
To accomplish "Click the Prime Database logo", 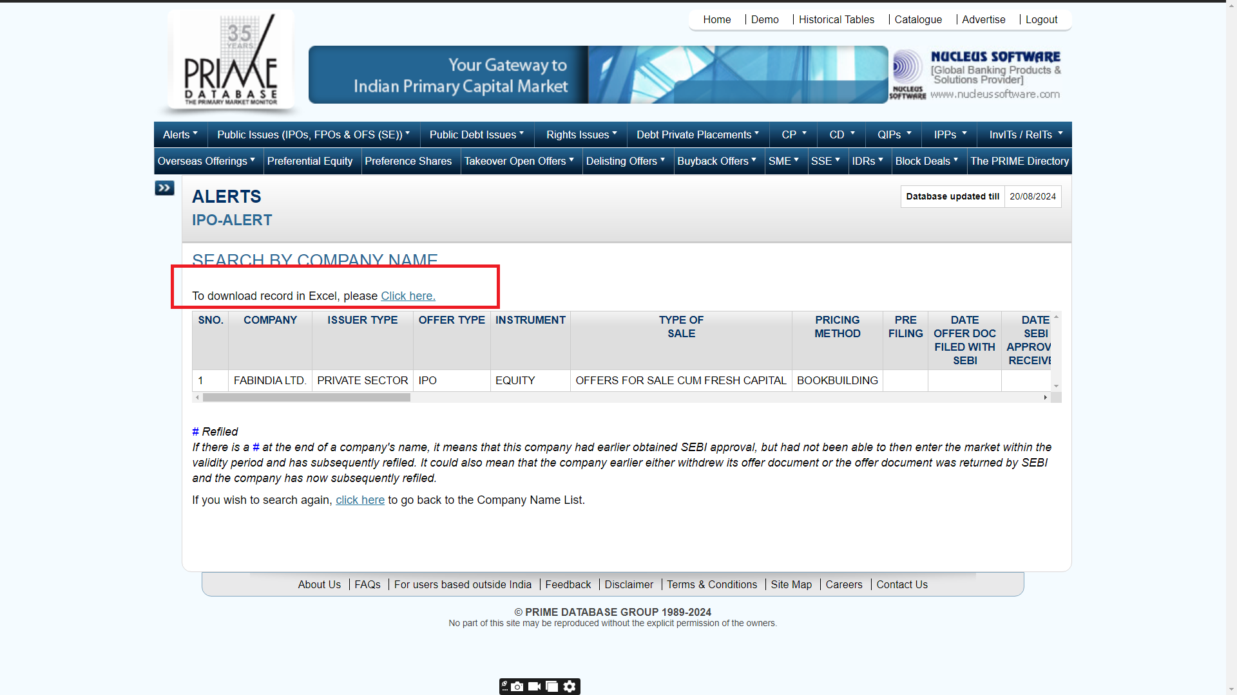I will click(x=231, y=61).
